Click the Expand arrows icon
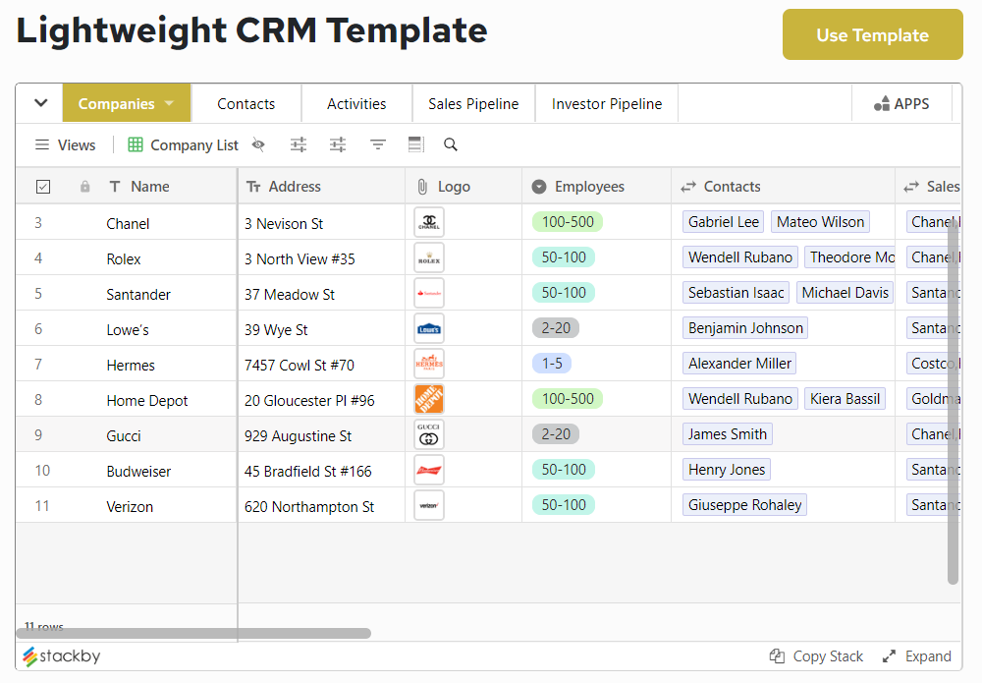 889,656
